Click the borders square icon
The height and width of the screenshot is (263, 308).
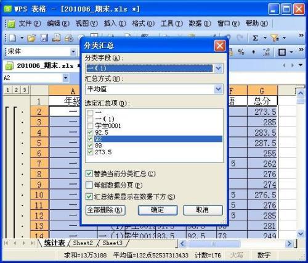pyautogui.click(x=282, y=52)
